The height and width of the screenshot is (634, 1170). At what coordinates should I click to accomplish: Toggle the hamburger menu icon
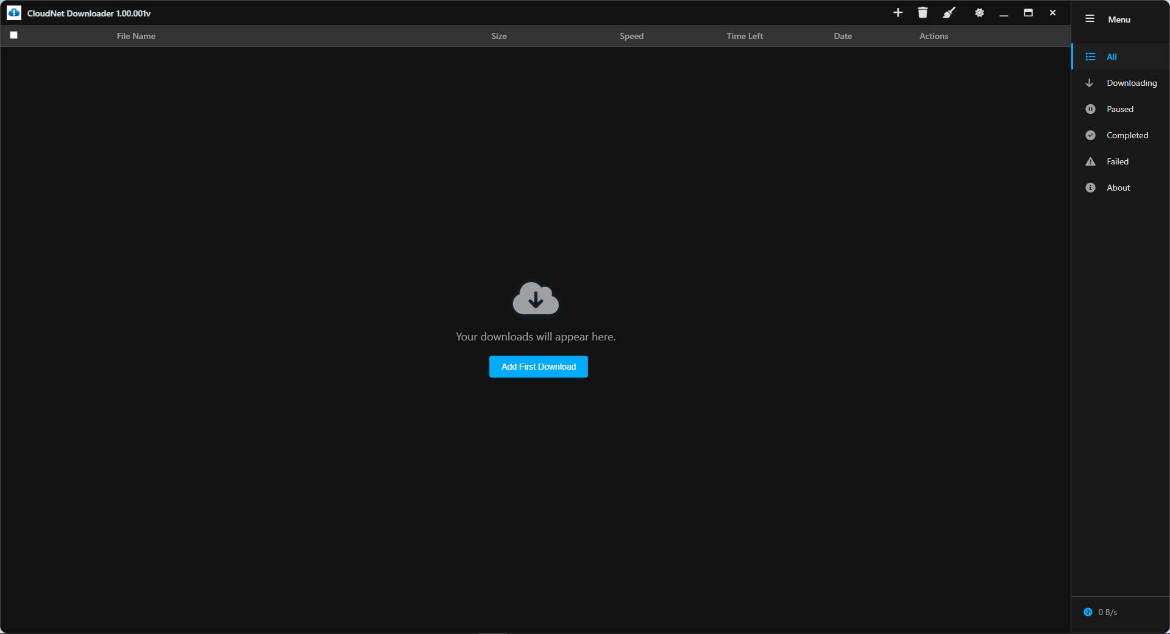[1090, 19]
